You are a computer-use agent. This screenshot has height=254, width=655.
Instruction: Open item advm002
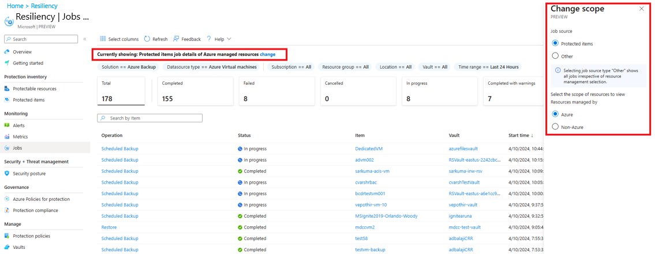pos(364,159)
